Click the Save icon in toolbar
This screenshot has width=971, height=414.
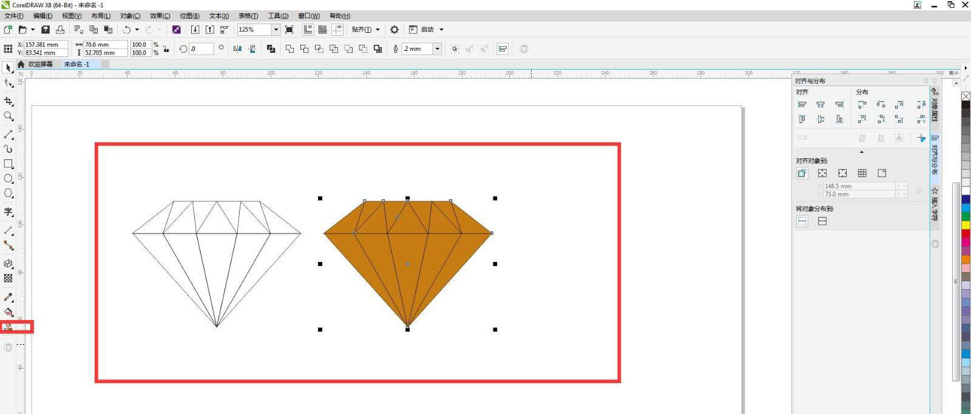(x=46, y=30)
